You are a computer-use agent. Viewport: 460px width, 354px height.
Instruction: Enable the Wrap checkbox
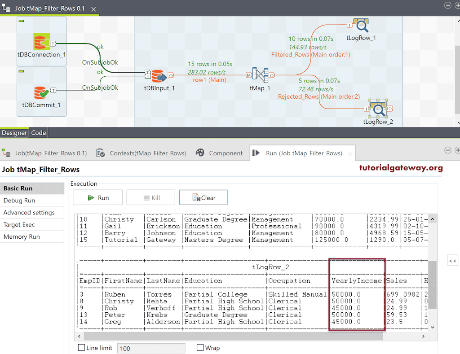pyautogui.click(x=200, y=348)
